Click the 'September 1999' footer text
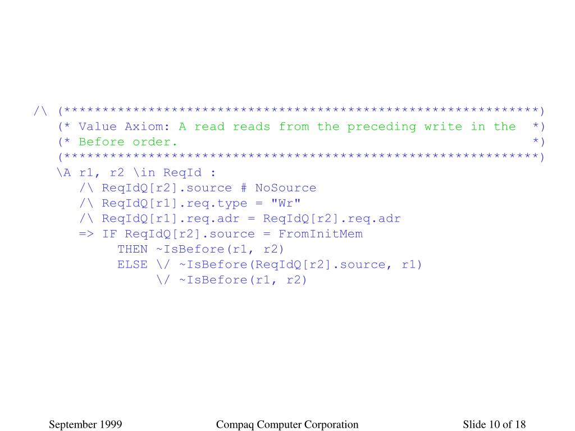The width and height of the screenshot is (575, 431). click(85, 424)
